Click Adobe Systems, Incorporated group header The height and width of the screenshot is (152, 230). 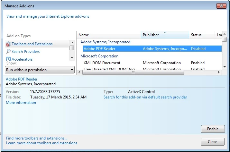[105, 42]
